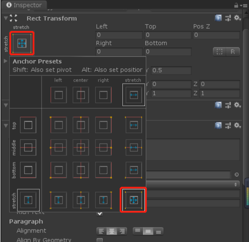Open second component gear menu
The width and height of the screenshot is (249, 242).
(x=237, y=105)
